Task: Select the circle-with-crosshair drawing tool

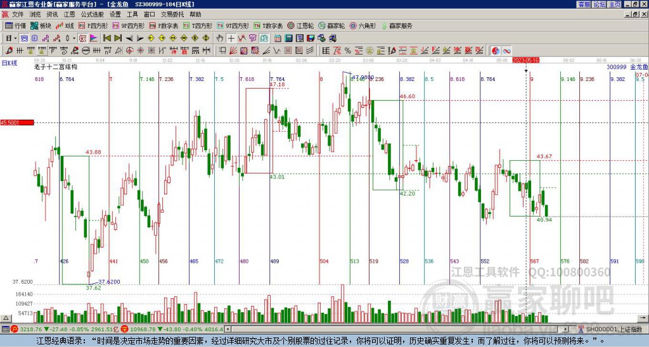Action: coord(129,51)
